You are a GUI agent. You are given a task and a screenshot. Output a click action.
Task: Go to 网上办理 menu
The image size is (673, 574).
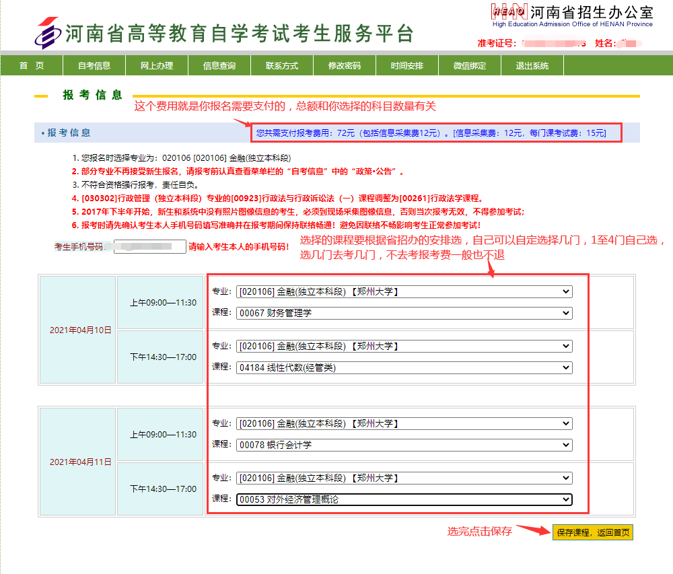[157, 65]
